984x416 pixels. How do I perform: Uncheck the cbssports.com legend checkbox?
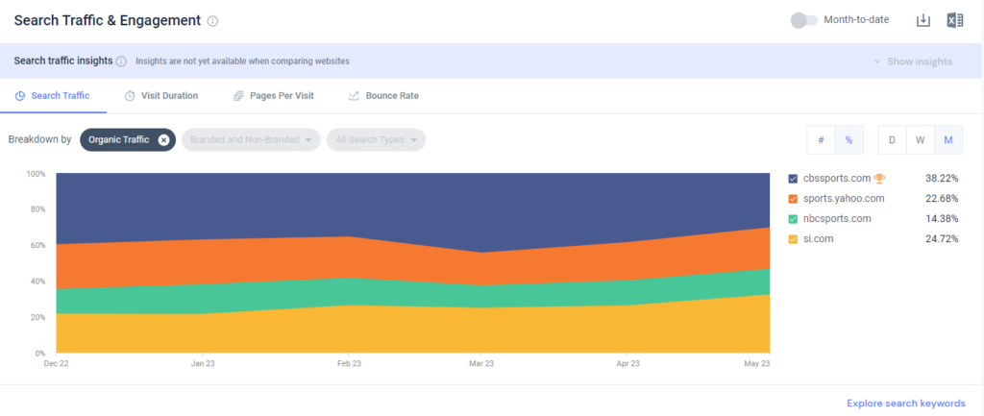point(793,179)
